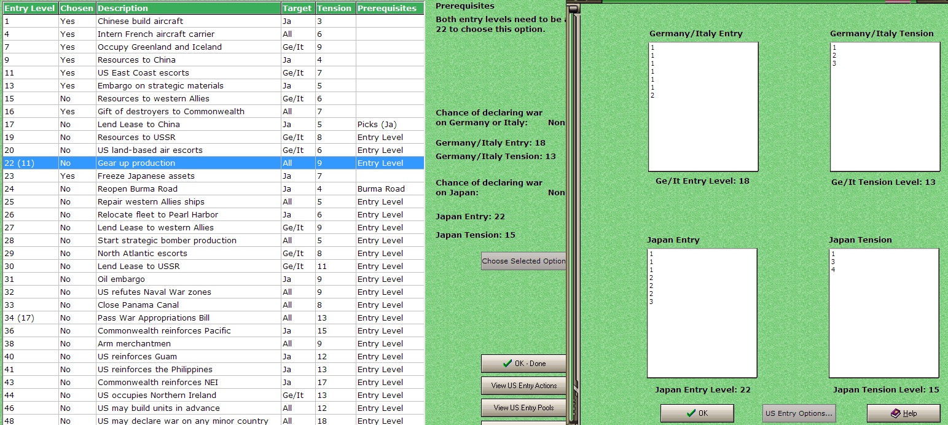This screenshot has height=425, width=948.
Task: Select row 'Freeze Japanese assets'
Action: pyautogui.click(x=213, y=176)
